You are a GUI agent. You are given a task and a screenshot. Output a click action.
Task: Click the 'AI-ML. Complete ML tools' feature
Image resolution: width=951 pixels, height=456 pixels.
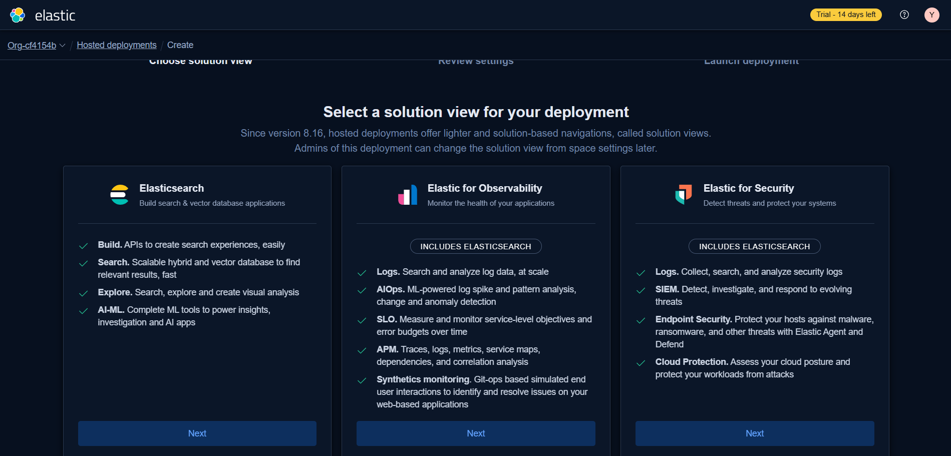[x=184, y=316]
